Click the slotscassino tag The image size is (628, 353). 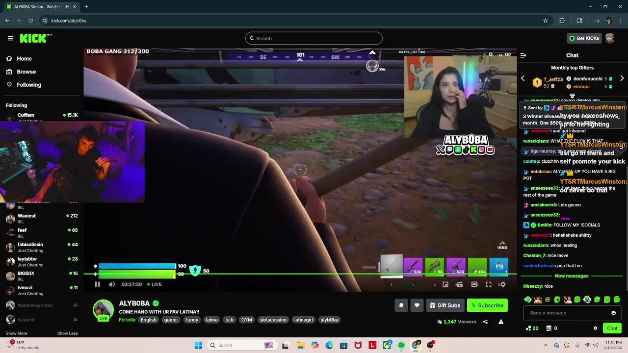click(273, 320)
